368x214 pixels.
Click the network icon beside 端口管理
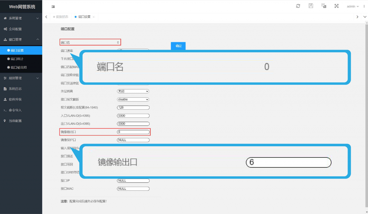(x=5, y=40)
